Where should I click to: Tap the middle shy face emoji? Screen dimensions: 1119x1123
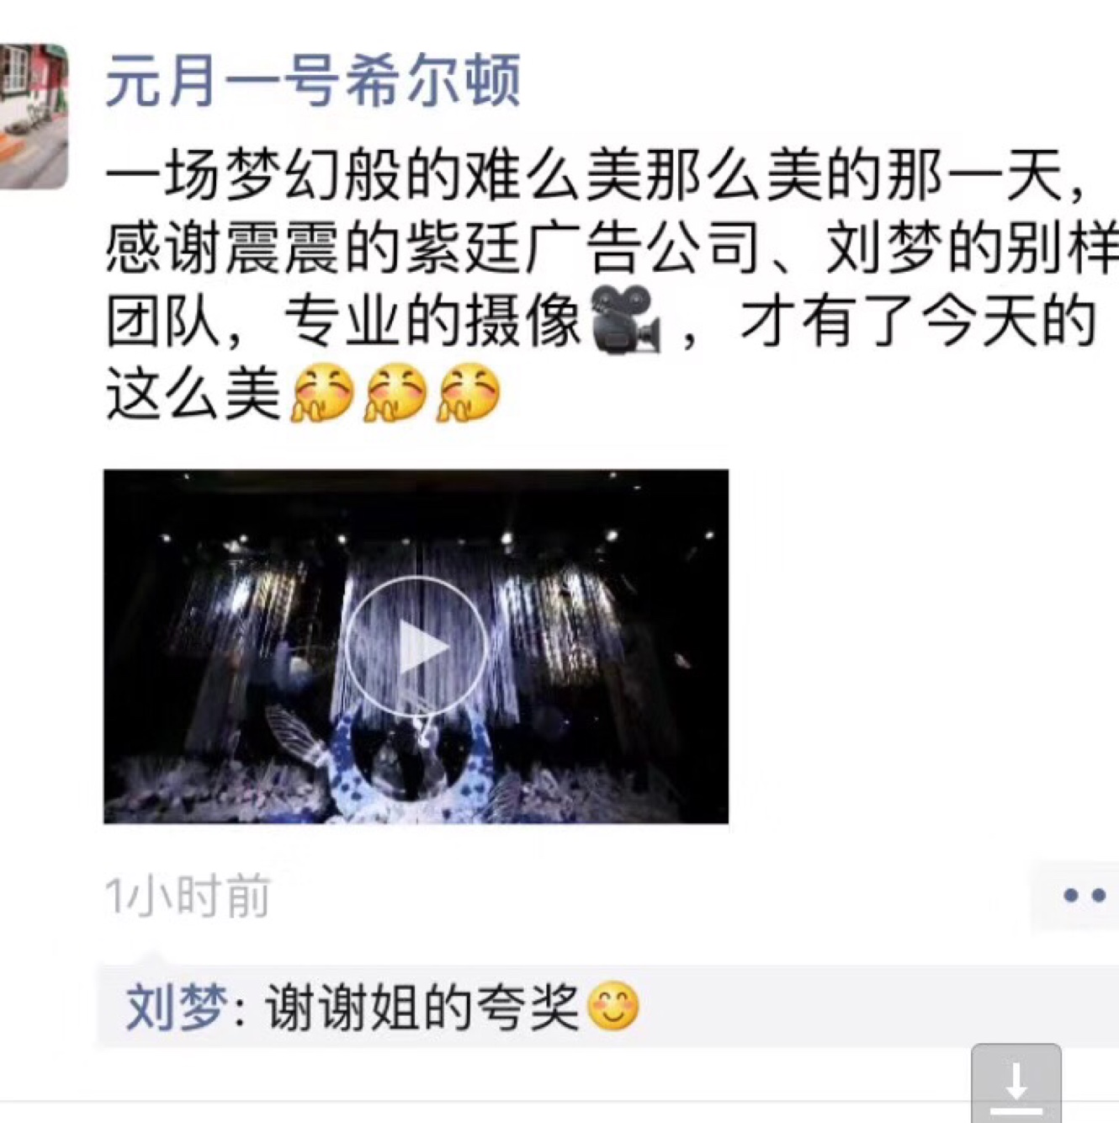[x=395, y=393]
